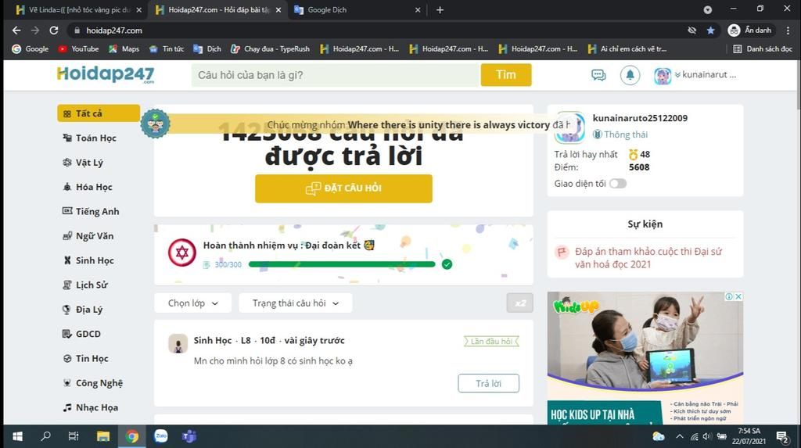Open the Mn cho mình hỏi question text
This screenshot has width=801, height=448.
[273, 361]
